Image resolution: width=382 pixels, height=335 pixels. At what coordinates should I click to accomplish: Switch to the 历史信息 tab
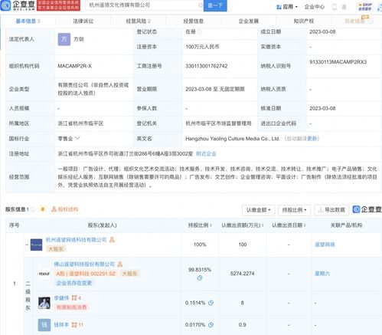[x=354, y=21]
